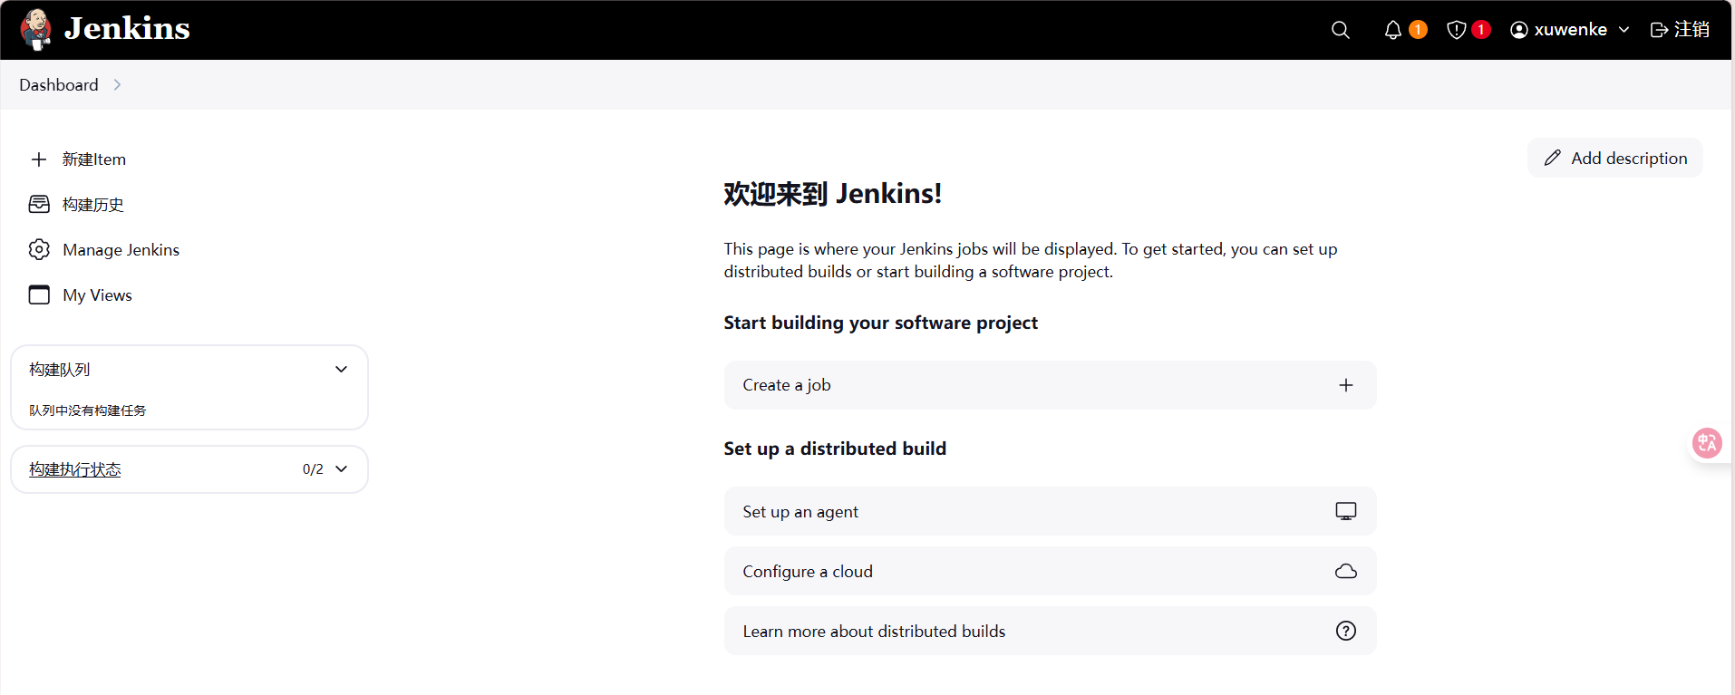Screen dimensions: 1735x695
Task: Open 新建Item in the sidebar
Action: tap(94, 159)
